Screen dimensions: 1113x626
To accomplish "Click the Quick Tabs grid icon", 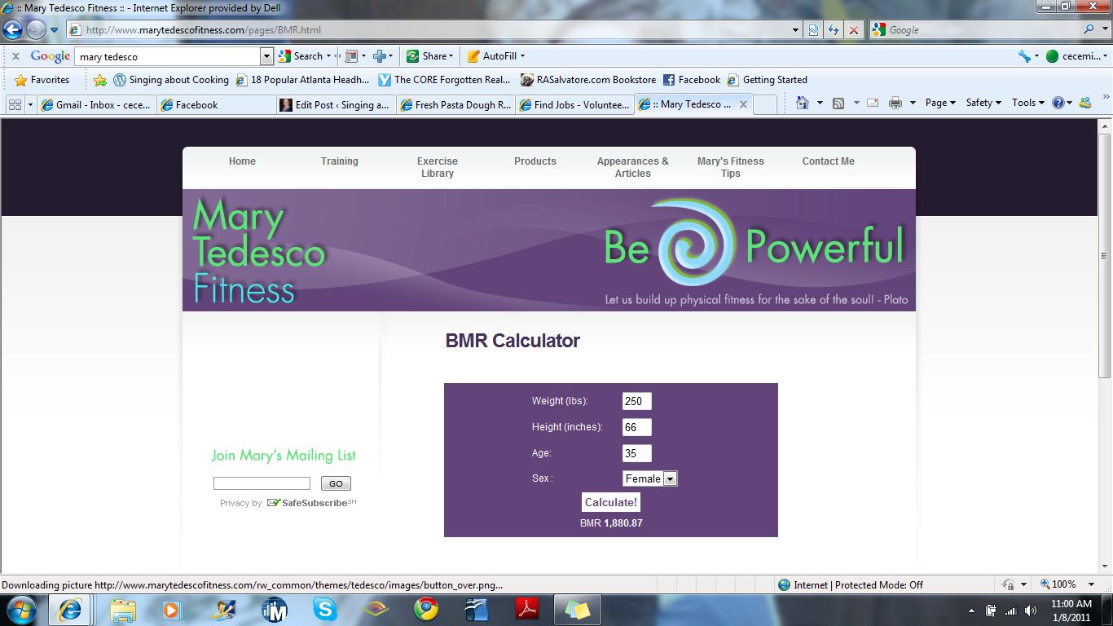I will (x=14, y=104).
